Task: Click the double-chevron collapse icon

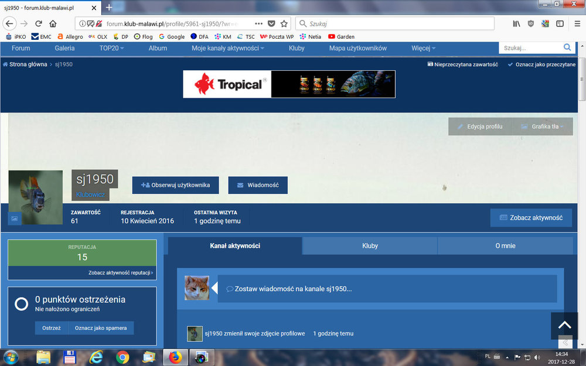Action: (565, 343)
